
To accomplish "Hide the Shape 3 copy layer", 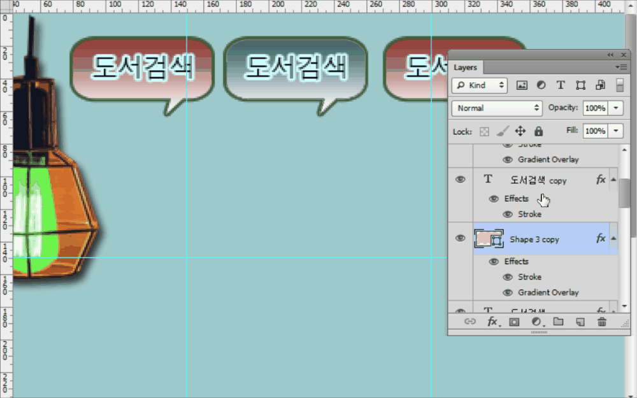I will (x=461, y=238).
